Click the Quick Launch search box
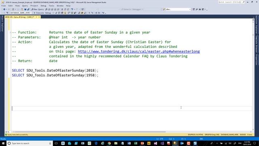 tap(231, 2)
